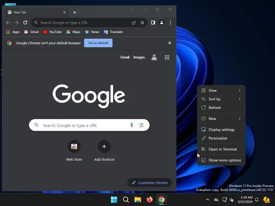Show hidden system tray icons
Image resolution: width=275 pixels, height=206 pixels.
(208, 200)
